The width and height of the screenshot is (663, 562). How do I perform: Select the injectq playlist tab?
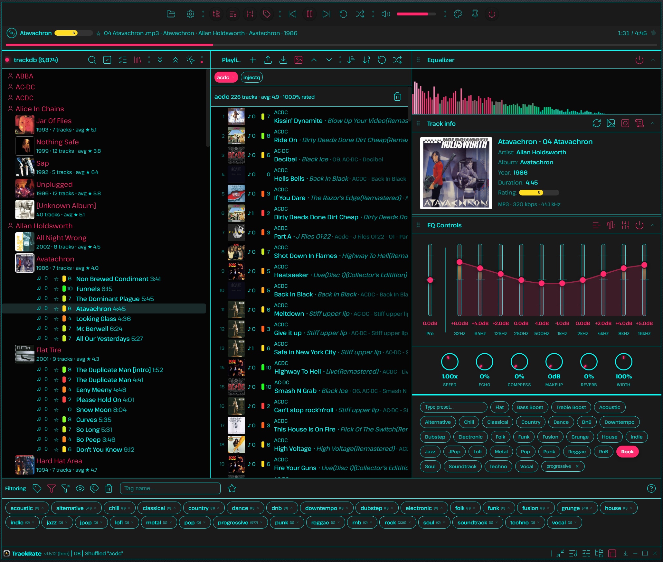click(252, 77)
